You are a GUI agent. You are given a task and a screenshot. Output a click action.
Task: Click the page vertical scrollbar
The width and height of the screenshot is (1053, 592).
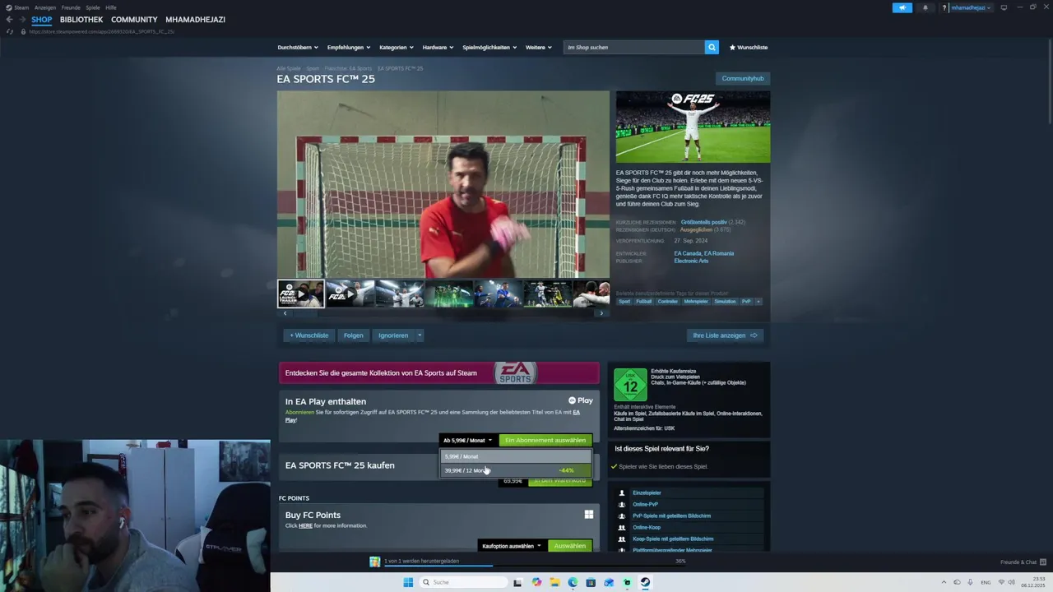tap(1049, 82)
